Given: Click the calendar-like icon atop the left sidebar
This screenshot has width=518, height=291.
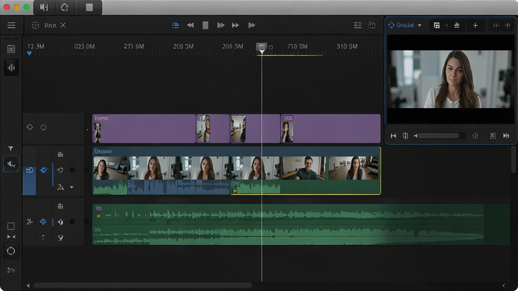Looking at the screenshot, I should [x=11, y=49].
